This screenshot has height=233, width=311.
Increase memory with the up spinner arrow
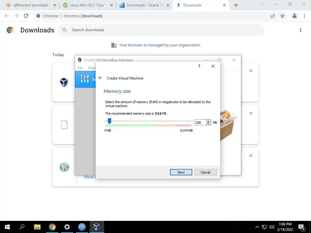pyautogui.click(x=208, y=121)
